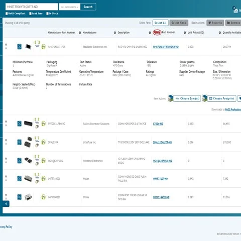
Task: Open Digi-Key part link in Stackpole row
Action: (x=166, y=47)
